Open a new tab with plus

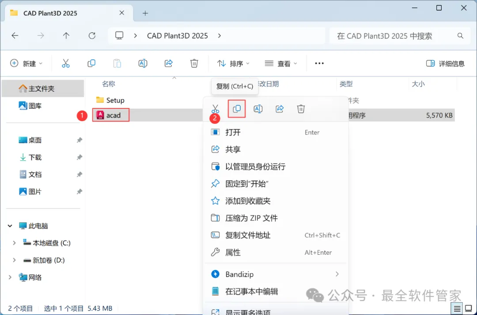[145, 13]
